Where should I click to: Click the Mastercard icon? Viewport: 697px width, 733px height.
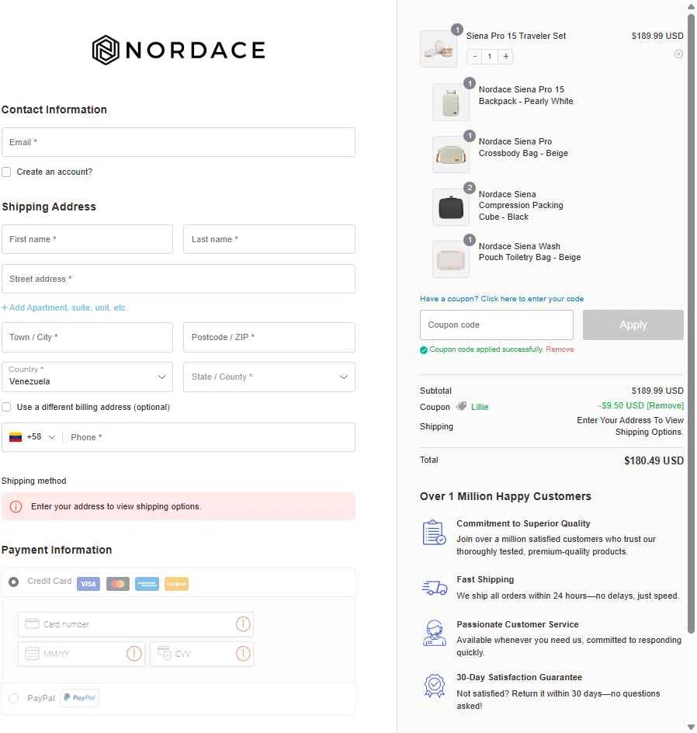(118, 584)
